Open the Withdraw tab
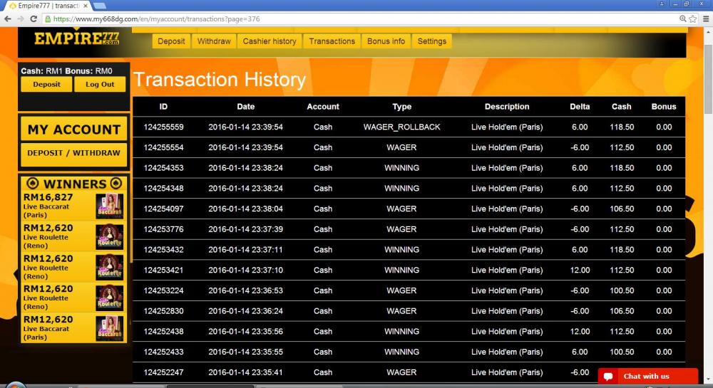Screen dimensions: 713x388 (214, 41)
